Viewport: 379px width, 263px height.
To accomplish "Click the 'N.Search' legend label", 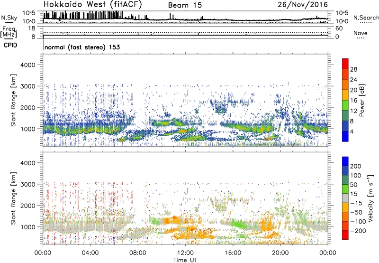I will point(366,18).
